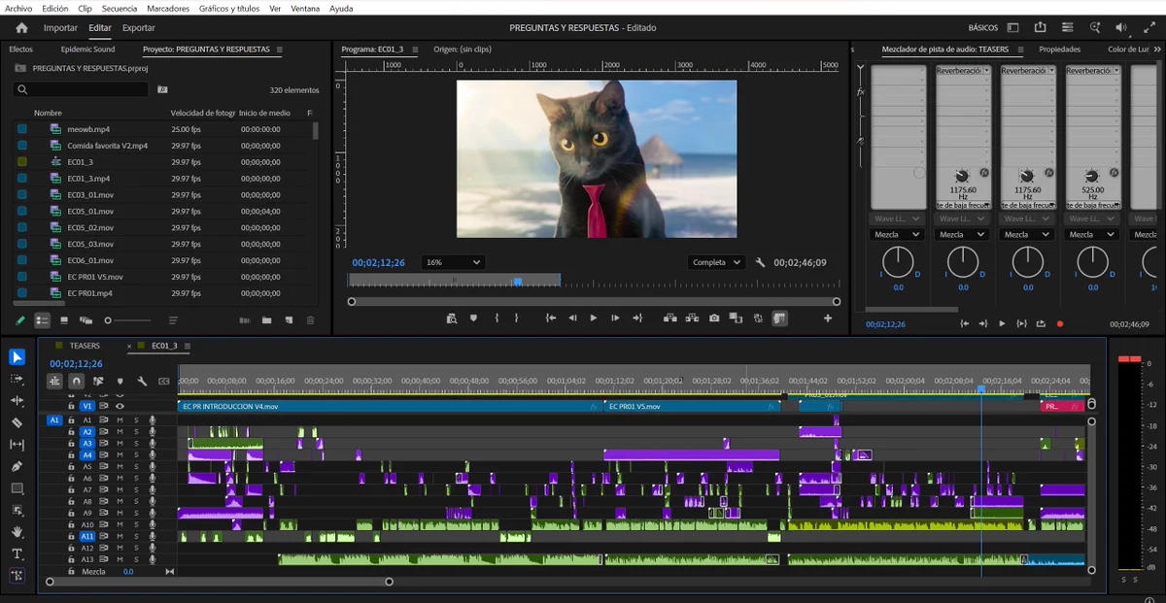
Task: Open the 16% zoom level dropdown
Action: 453,262
